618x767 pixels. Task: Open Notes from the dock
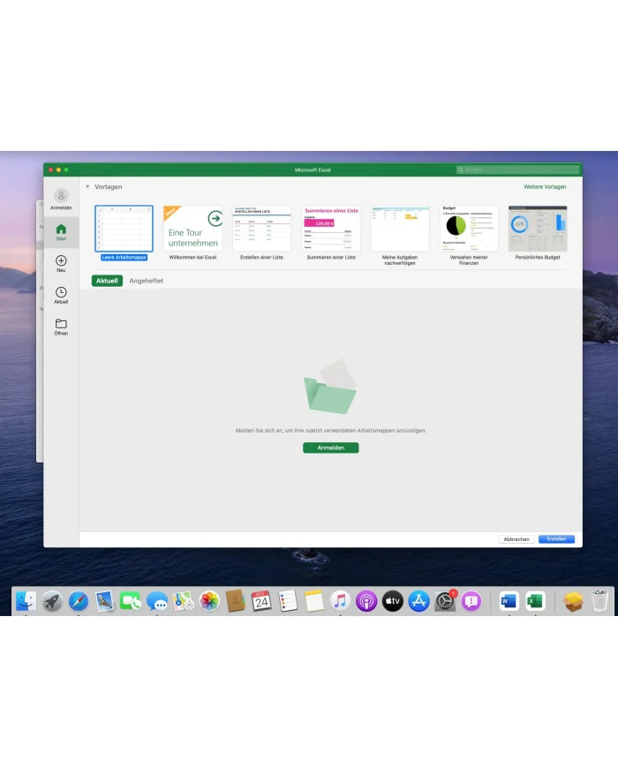pos(314,601)
